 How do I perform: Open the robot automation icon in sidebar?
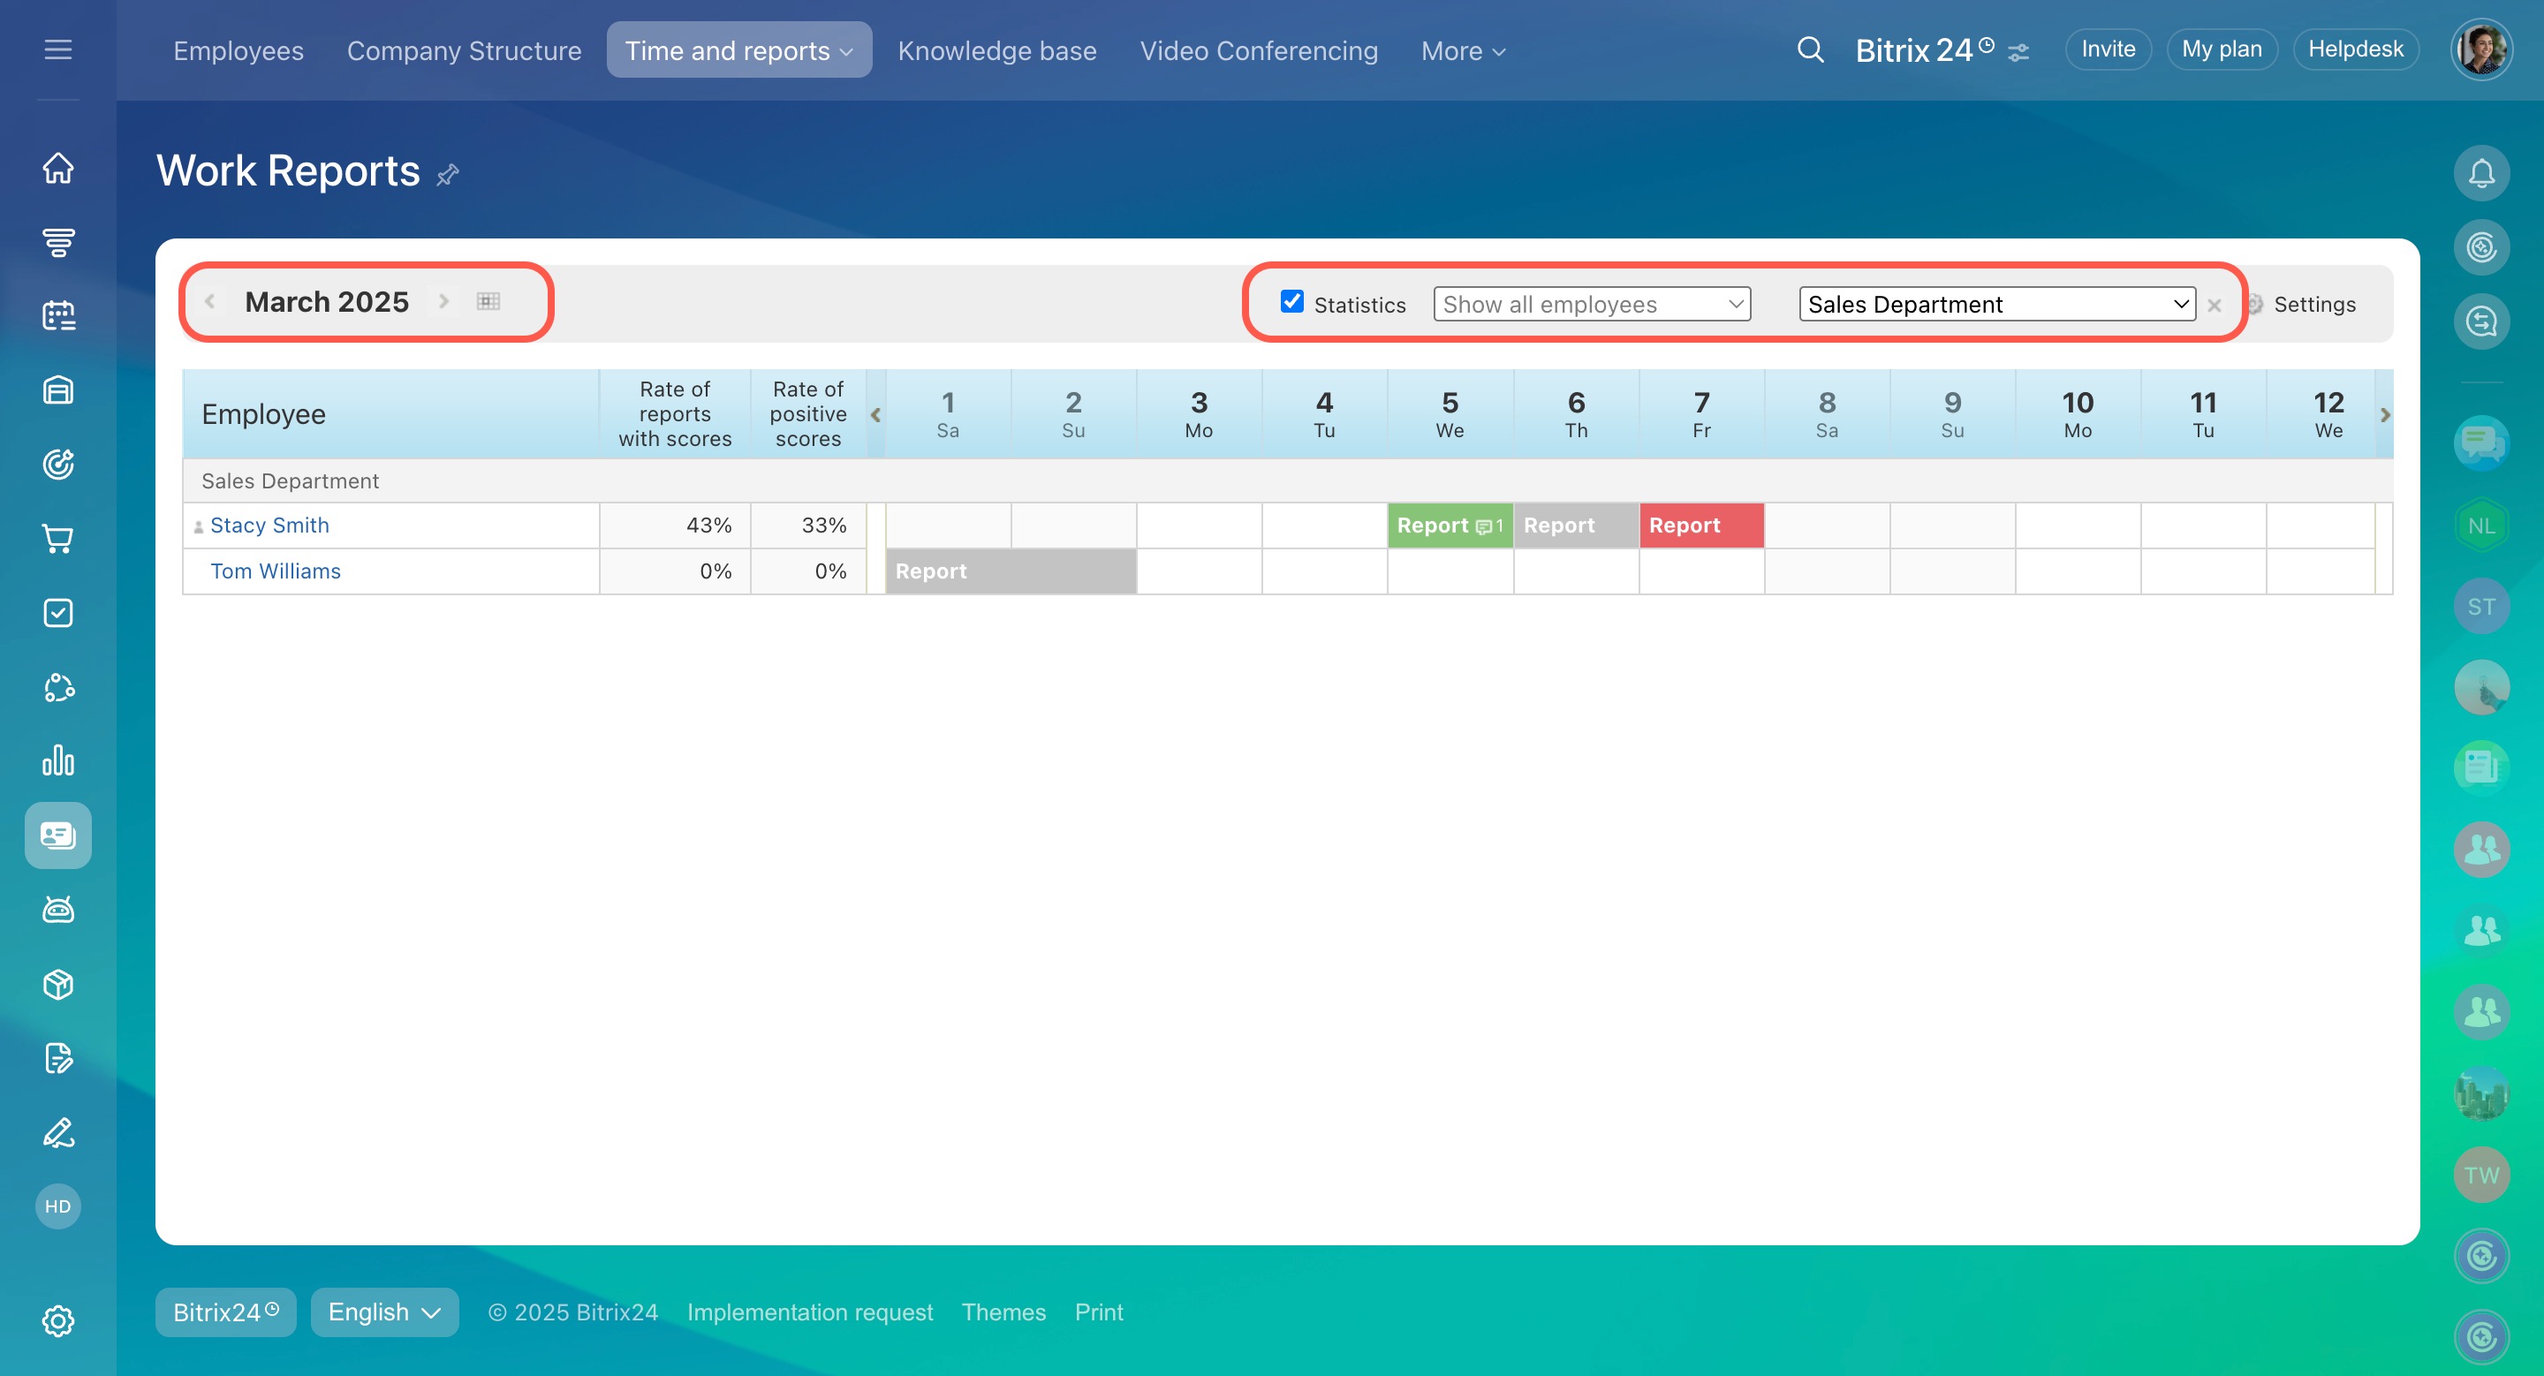[58, 910]
